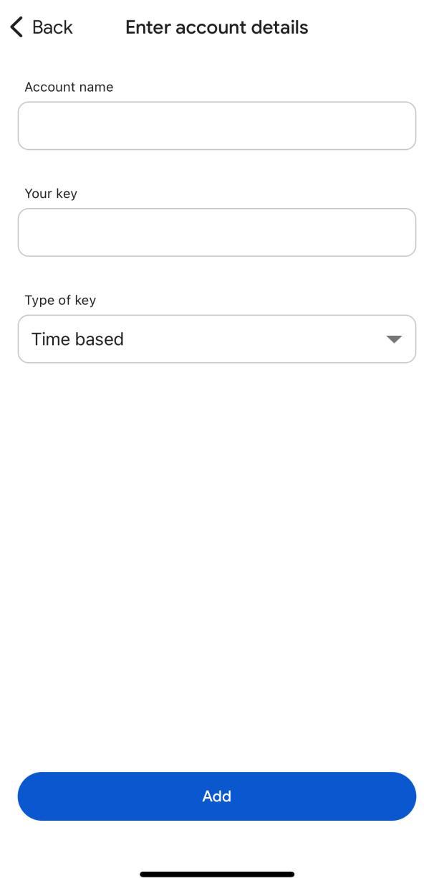Viewport: 434px width, 886px height.
Task: Place cursor in the box under Your key
Action: pyautogui.click(x=217, y=232)
